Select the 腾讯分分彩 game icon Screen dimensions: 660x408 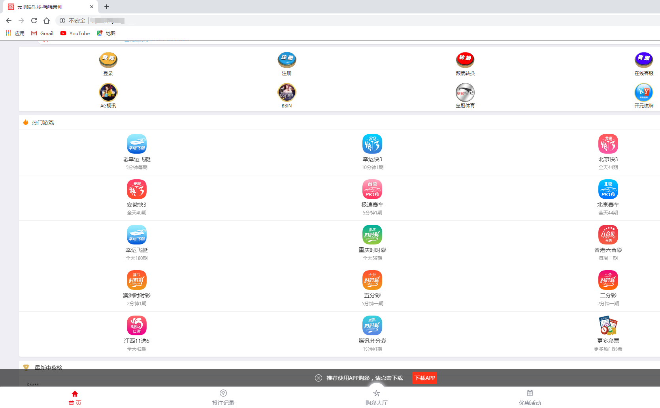pyautogui.click(x=372, y=325)
